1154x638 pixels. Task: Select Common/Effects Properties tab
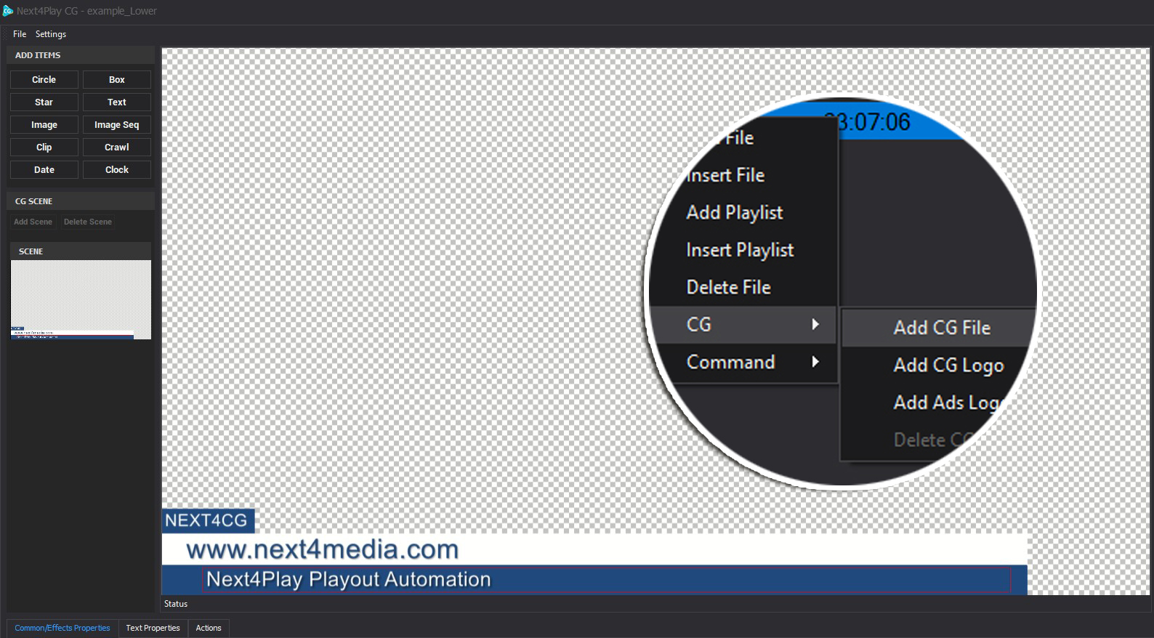pyautogui.click(x=62, y=628)
